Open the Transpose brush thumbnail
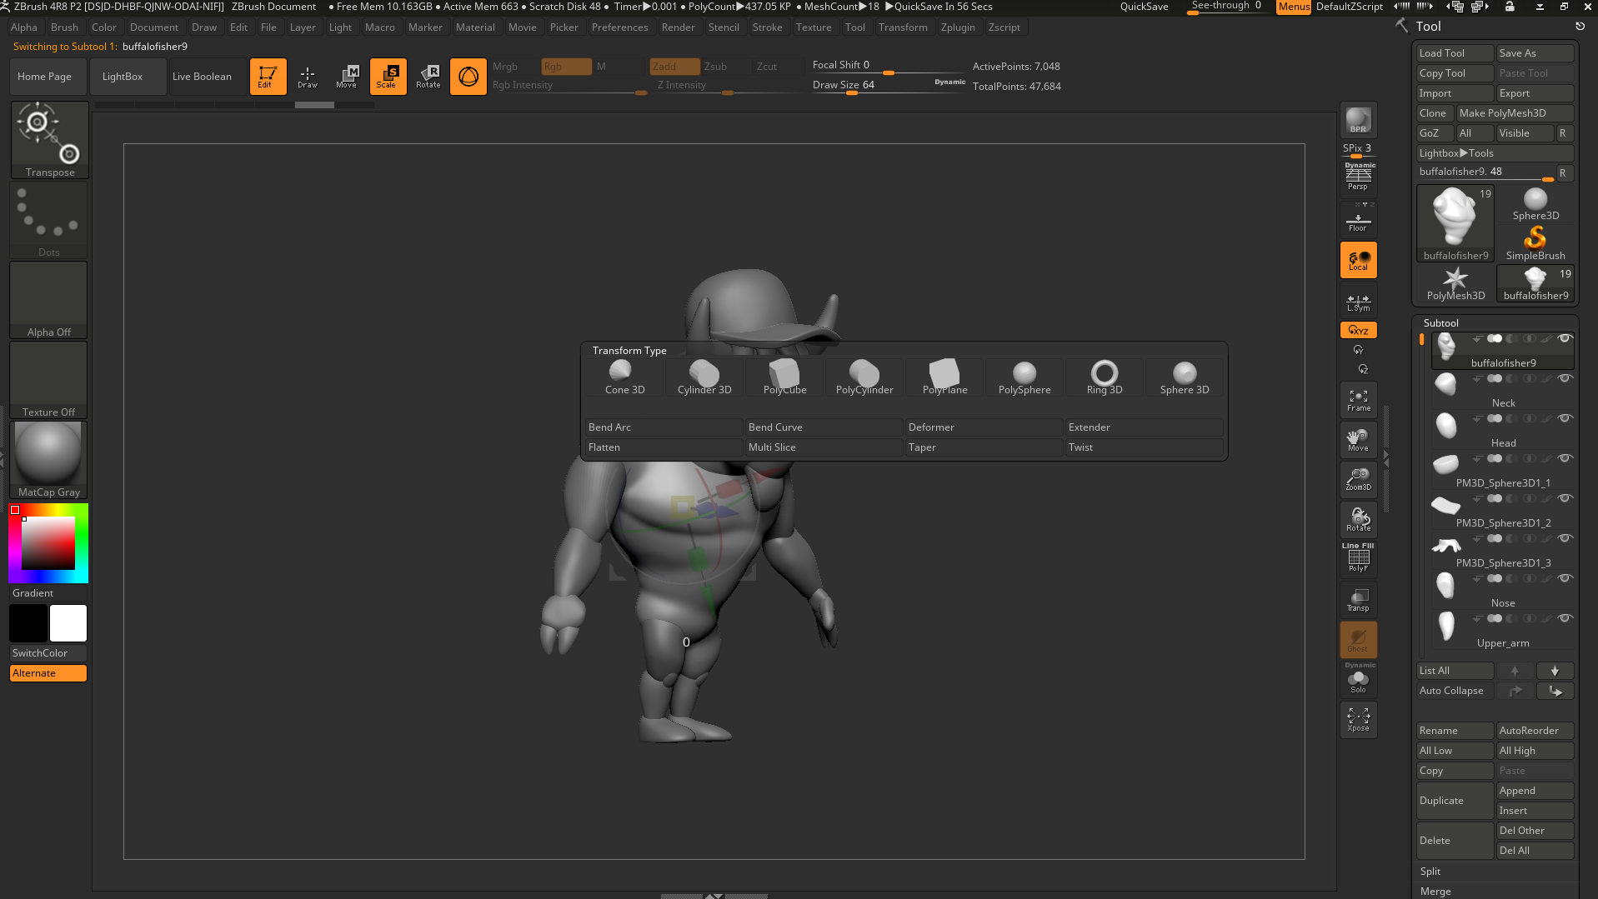 [50, 140]
